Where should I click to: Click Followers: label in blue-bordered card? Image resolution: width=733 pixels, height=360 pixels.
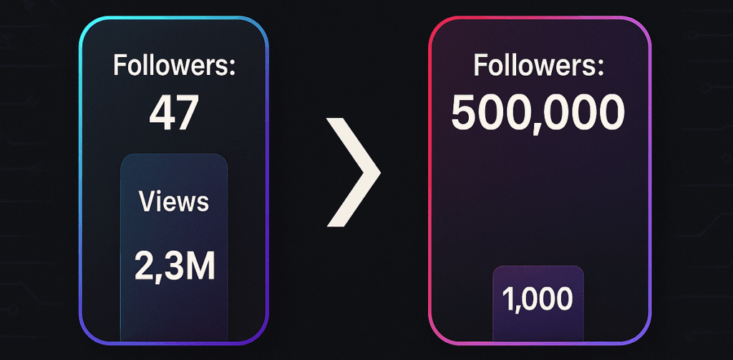pyautogui.click(x=174, y=65)
